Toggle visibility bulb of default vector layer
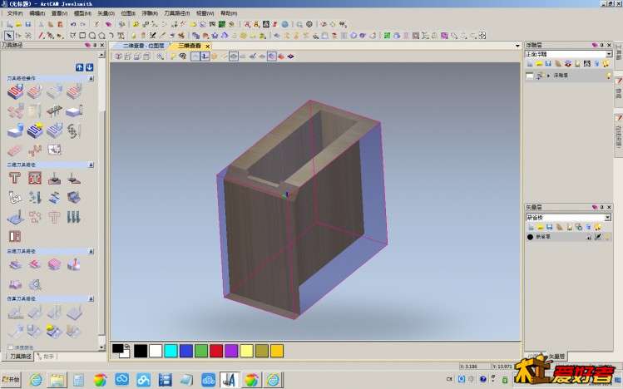623x389 pixels. click(x=608, y=237)
